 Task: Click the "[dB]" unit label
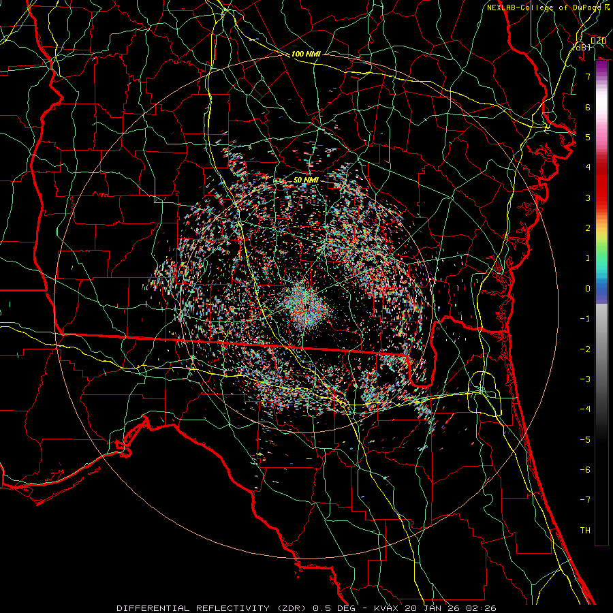tap(582, 47)
